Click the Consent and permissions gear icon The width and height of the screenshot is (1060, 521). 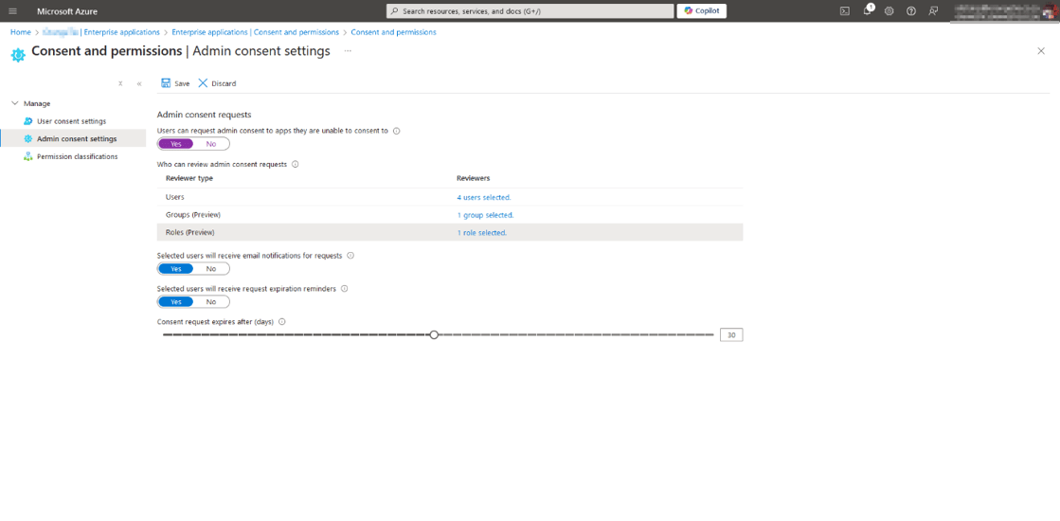18,55
